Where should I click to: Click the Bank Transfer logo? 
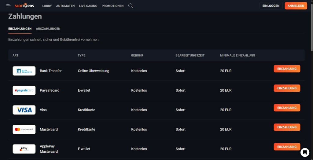click(24, 71)
